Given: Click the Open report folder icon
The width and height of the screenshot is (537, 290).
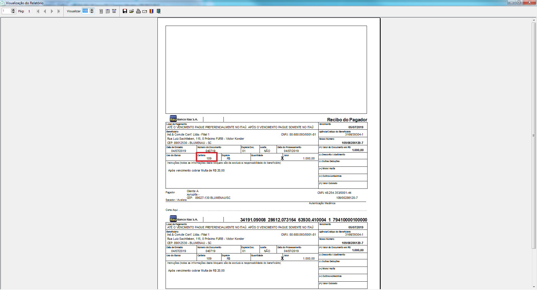Looking at the screenshot, I should pos(131,11).
